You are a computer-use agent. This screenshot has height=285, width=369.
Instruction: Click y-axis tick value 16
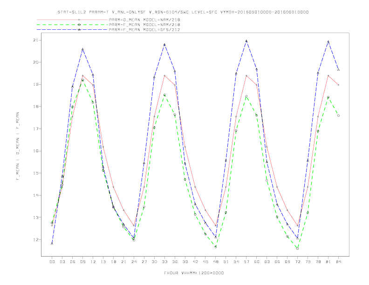point(35,151)
